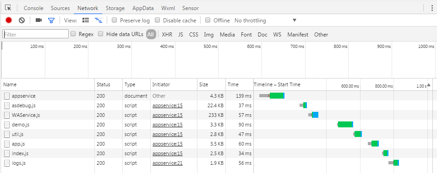Toggle waterfall overview view icon
The width and height of the screenshot is (437, 173).
98,20
